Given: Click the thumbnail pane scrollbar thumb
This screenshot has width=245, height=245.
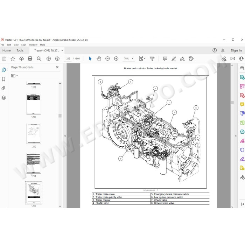Looking at the screenshot, I should point(60,116).
